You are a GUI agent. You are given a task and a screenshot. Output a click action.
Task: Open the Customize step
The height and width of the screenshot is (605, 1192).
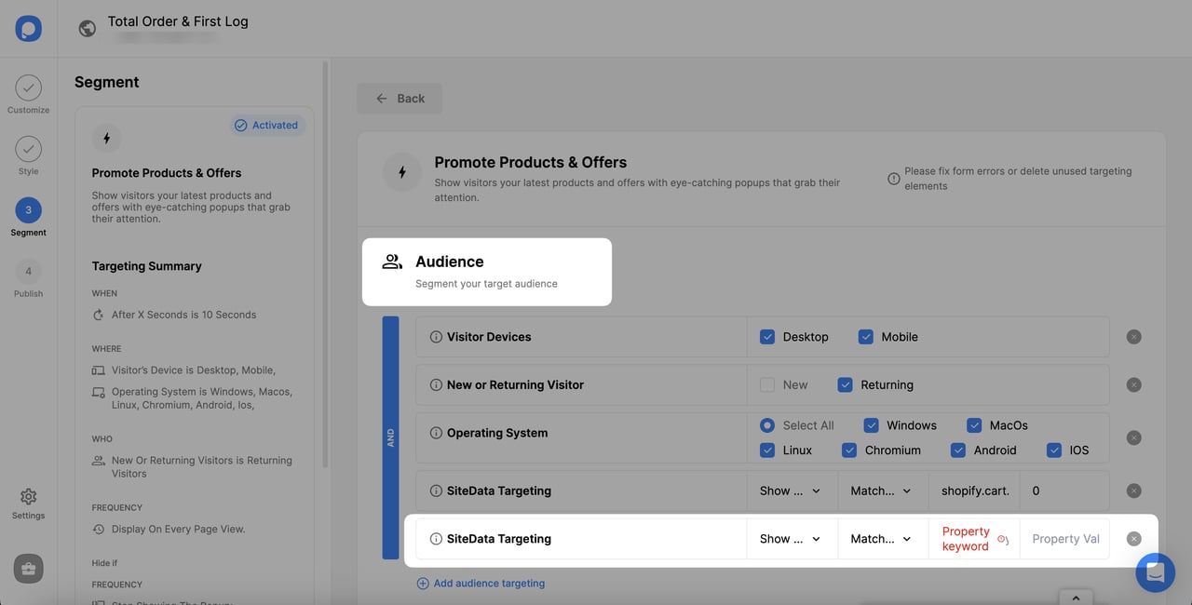coord(28,95)
